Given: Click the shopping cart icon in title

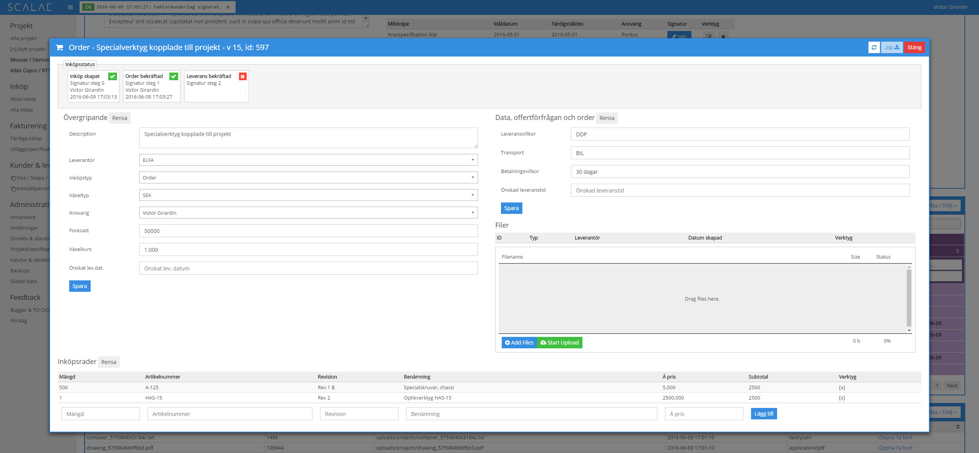Looking at the screenshot, I should [x=60, y=47].
